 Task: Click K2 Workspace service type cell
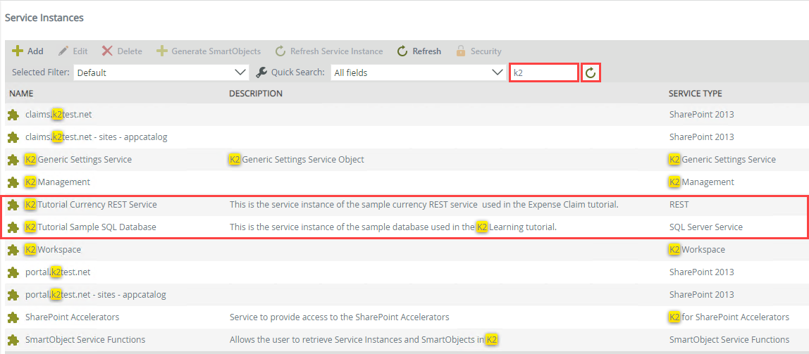[x=697, y=250]
